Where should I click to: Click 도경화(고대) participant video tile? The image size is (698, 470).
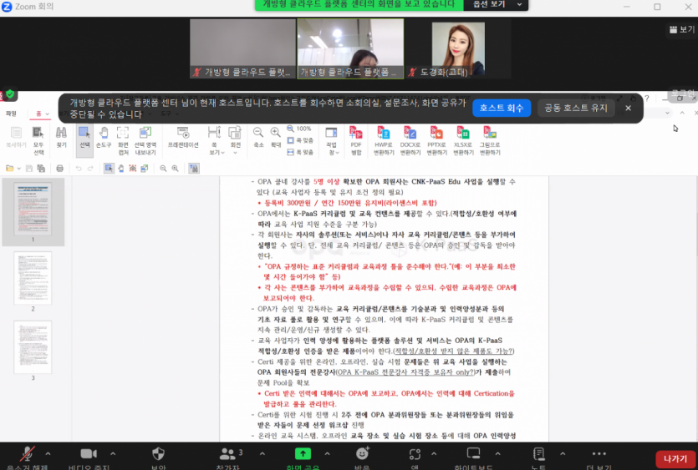click(457, 49)
